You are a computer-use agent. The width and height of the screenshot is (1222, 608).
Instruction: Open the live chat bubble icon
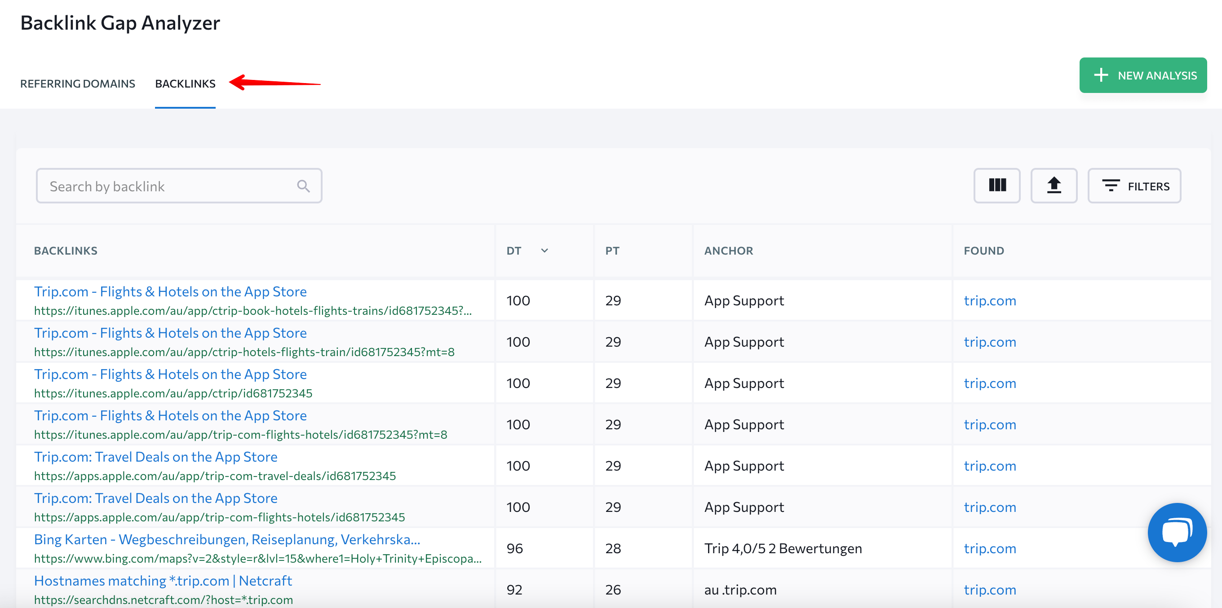click(1177, 532)
